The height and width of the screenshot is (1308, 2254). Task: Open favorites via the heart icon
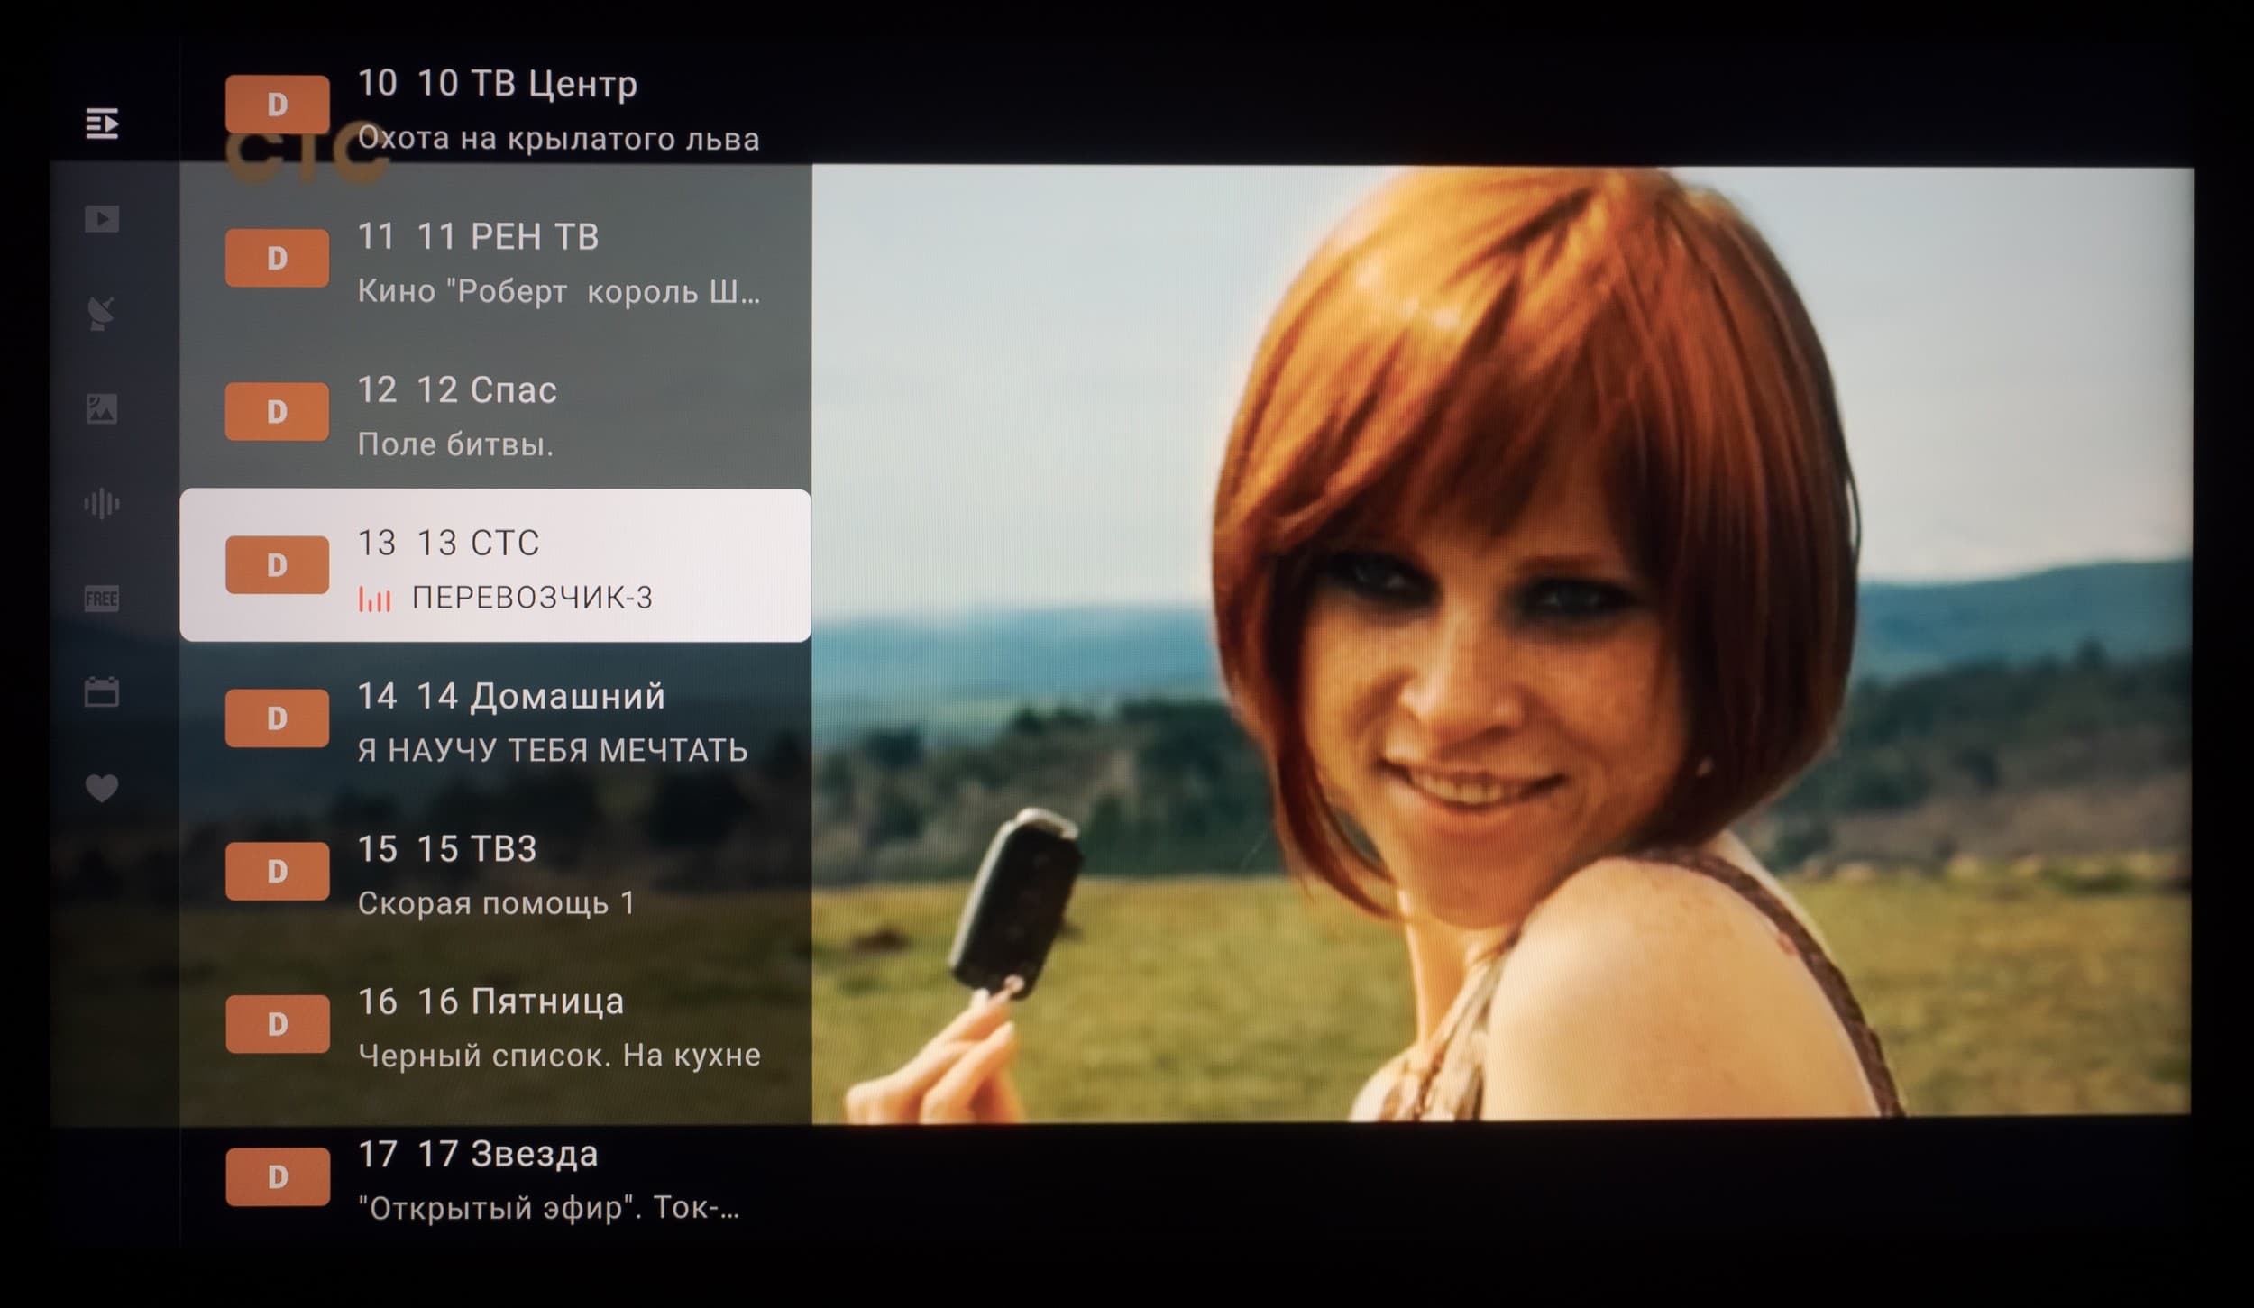[x=102, y=788]
